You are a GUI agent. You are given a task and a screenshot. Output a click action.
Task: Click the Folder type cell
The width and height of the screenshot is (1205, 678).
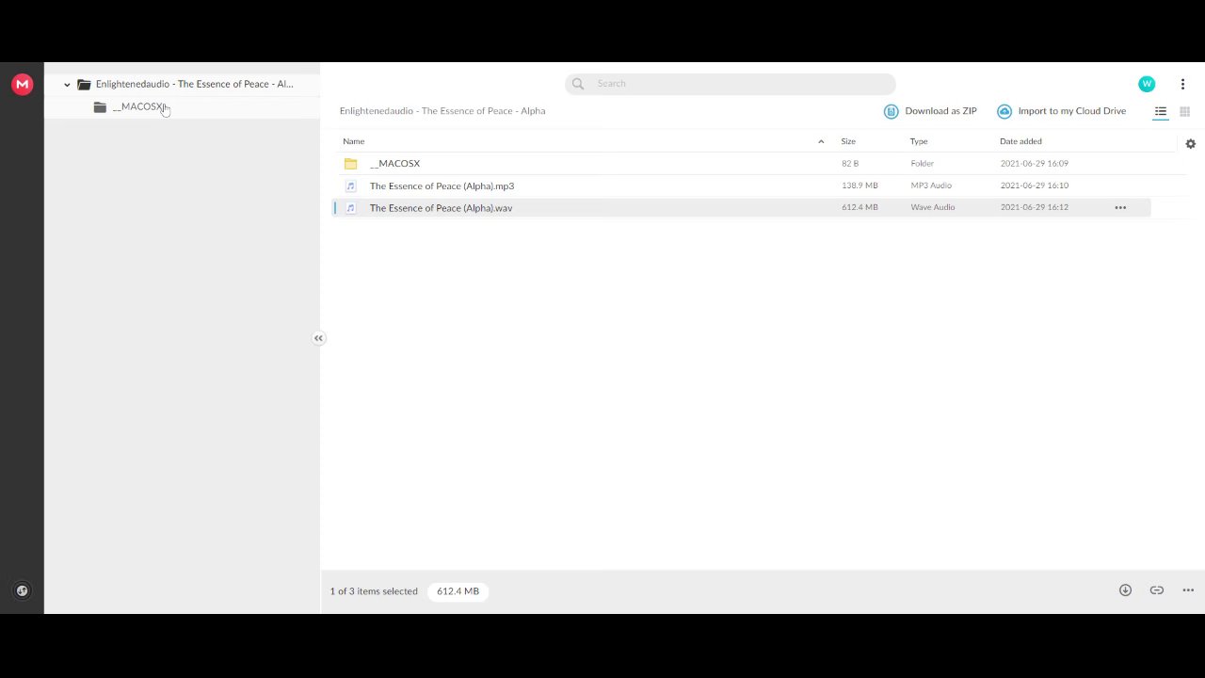(x=922, y=164)
